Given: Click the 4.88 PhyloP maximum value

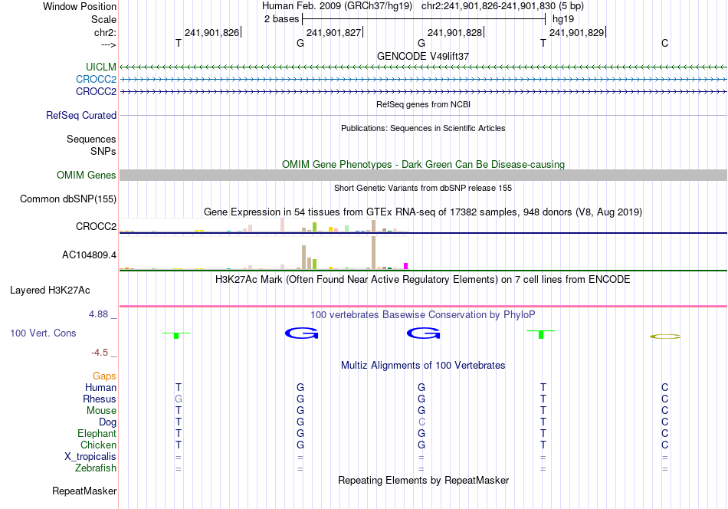Looking at the screenshot, I should (98, 314).
